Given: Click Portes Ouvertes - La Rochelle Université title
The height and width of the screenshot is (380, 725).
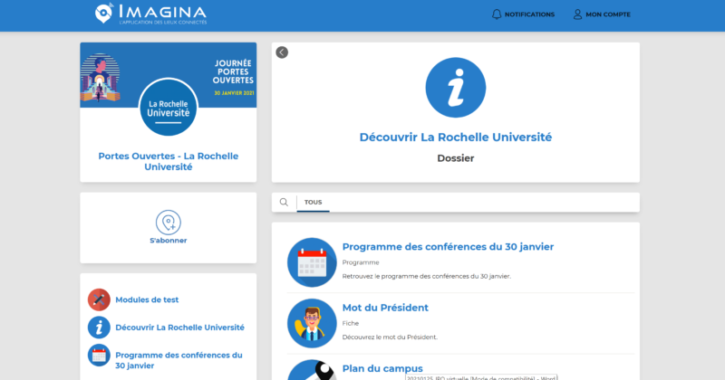Looking at the screenshot, I should tap(168, 161).
